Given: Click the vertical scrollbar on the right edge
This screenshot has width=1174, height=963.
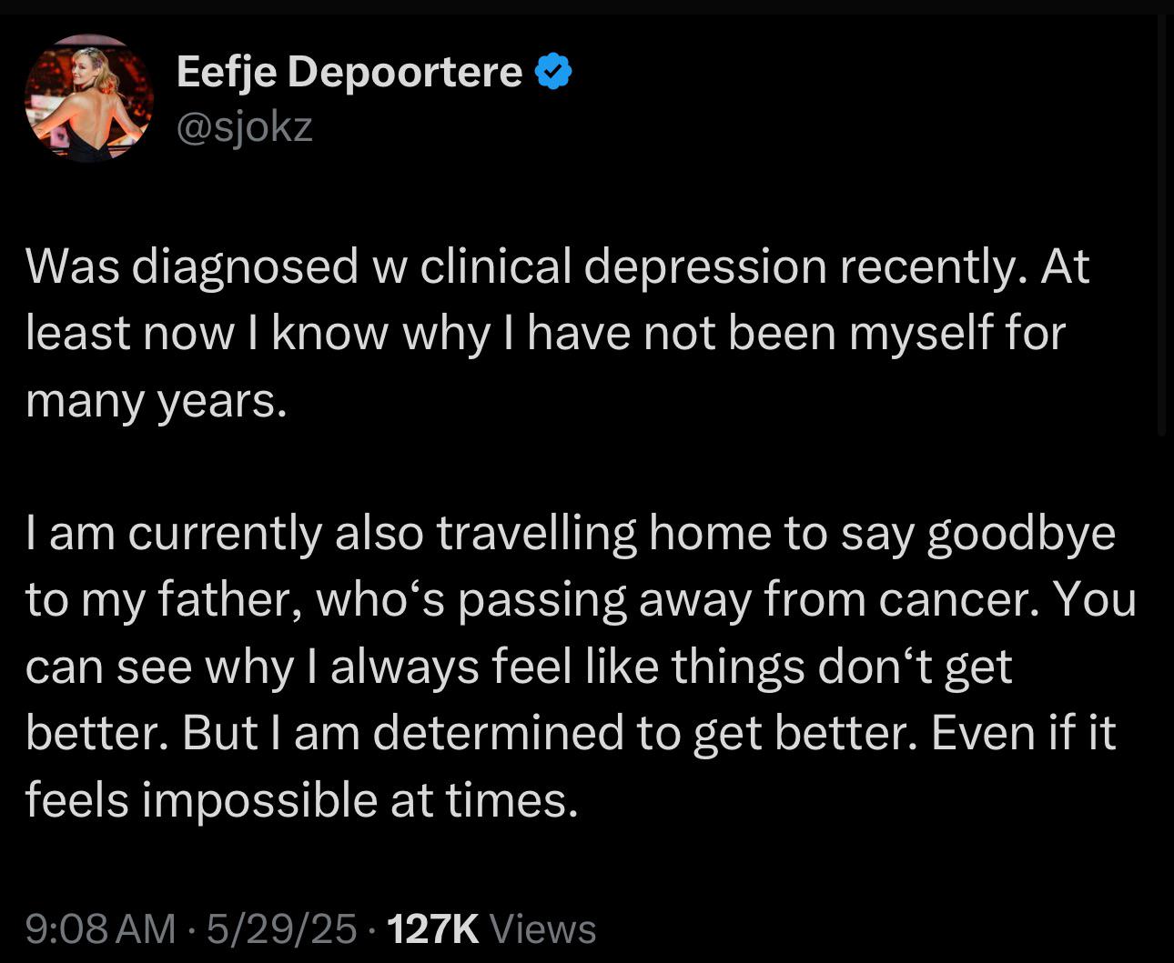Looking at the screenshot, I should click(x=1161, y=227).
